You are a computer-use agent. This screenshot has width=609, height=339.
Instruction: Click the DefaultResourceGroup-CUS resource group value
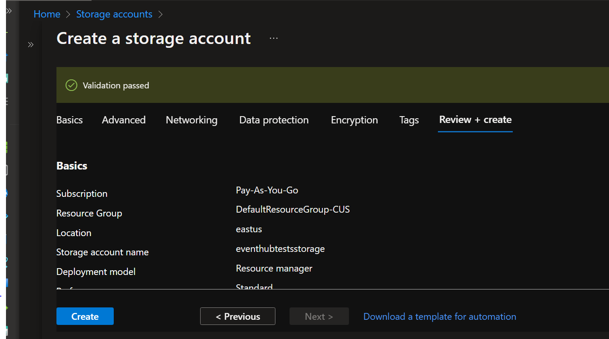[293, 210]
